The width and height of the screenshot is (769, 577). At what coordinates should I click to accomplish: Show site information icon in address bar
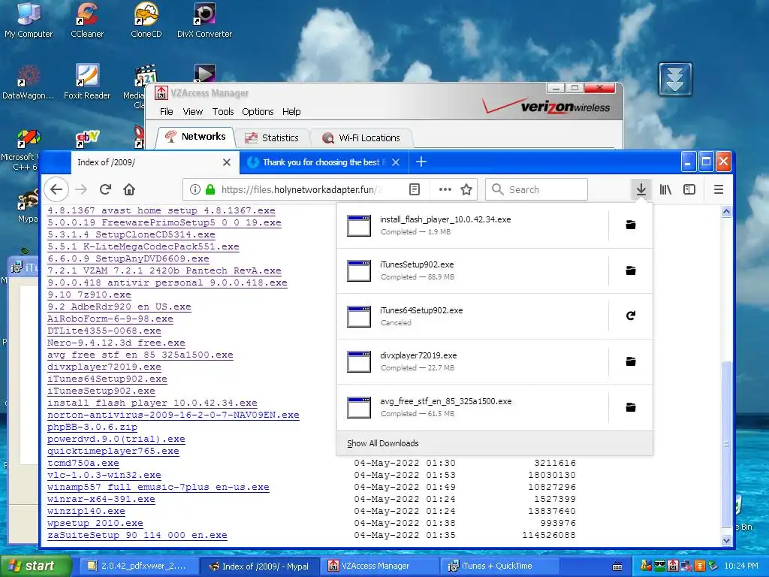(195, 189)
